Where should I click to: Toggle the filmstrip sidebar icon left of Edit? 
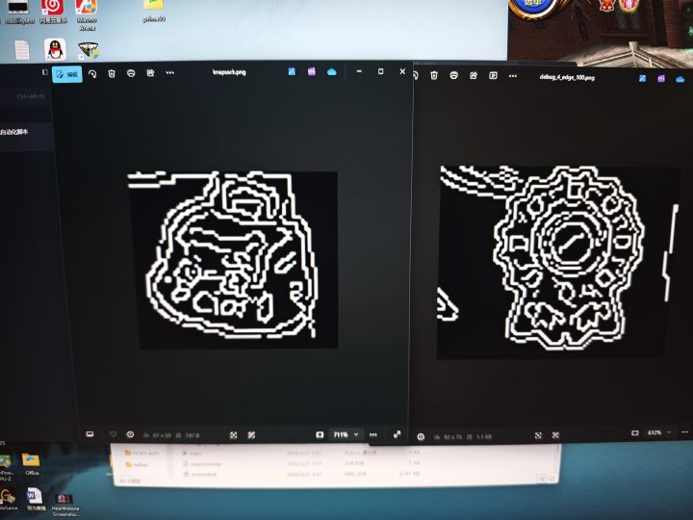(44, 71)
